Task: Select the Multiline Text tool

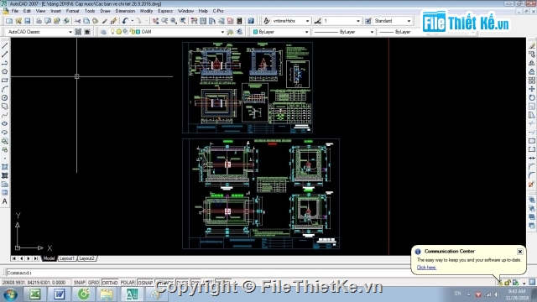Action: [5, 201]
